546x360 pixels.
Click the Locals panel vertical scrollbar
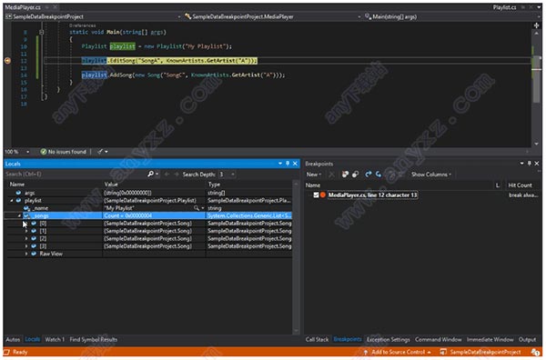point(296,257)
